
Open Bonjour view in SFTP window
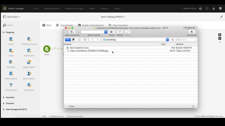click(x=85, y=40)
